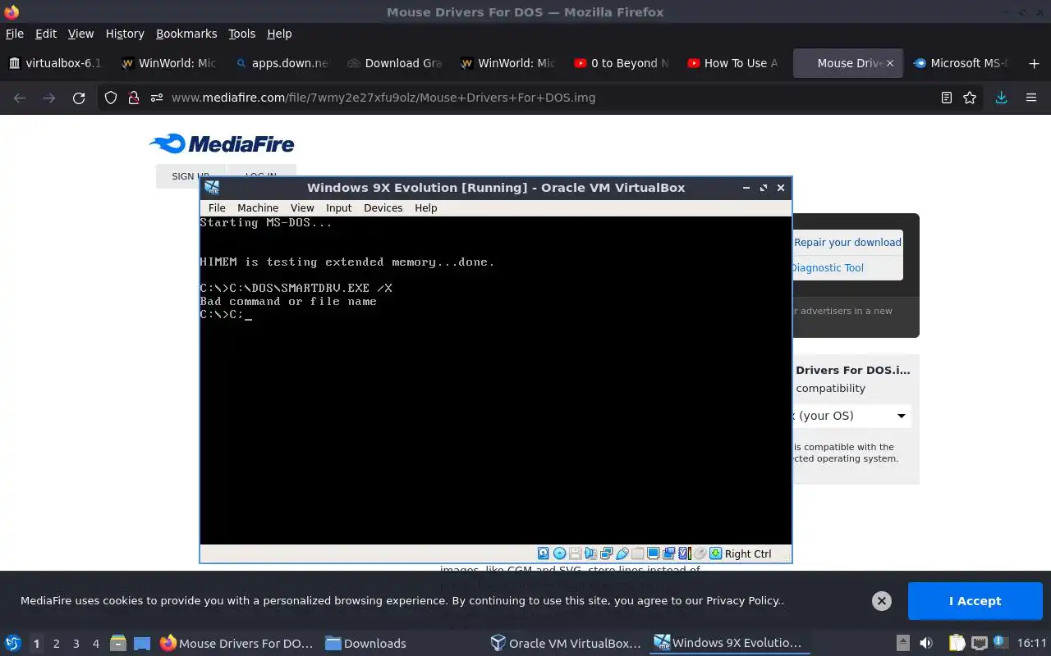Click the Diagnostic Tool link

pos(827,268)
